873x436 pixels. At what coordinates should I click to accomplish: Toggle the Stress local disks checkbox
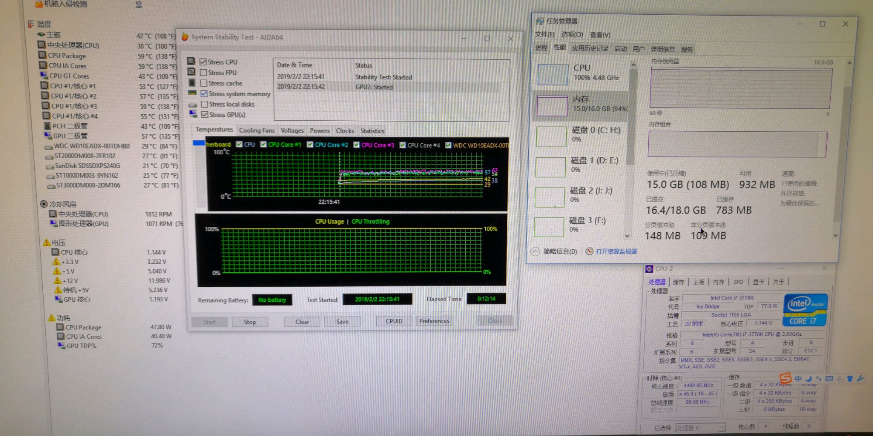(x=204, y=104)
